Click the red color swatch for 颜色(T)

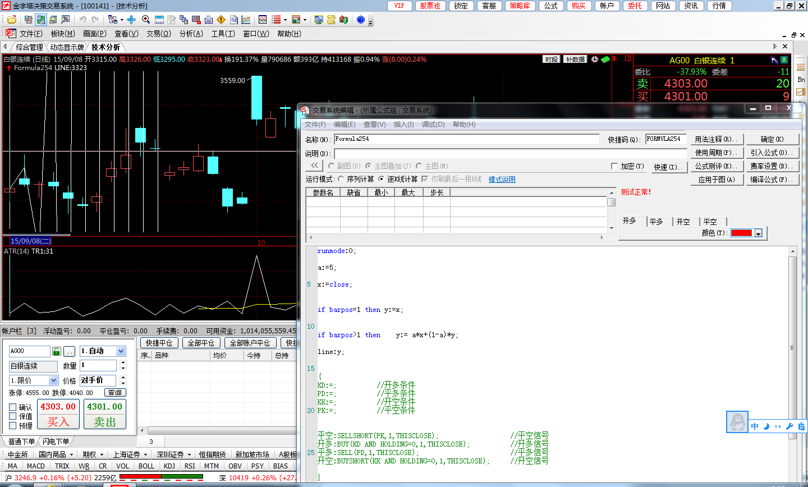coord(741,233)
